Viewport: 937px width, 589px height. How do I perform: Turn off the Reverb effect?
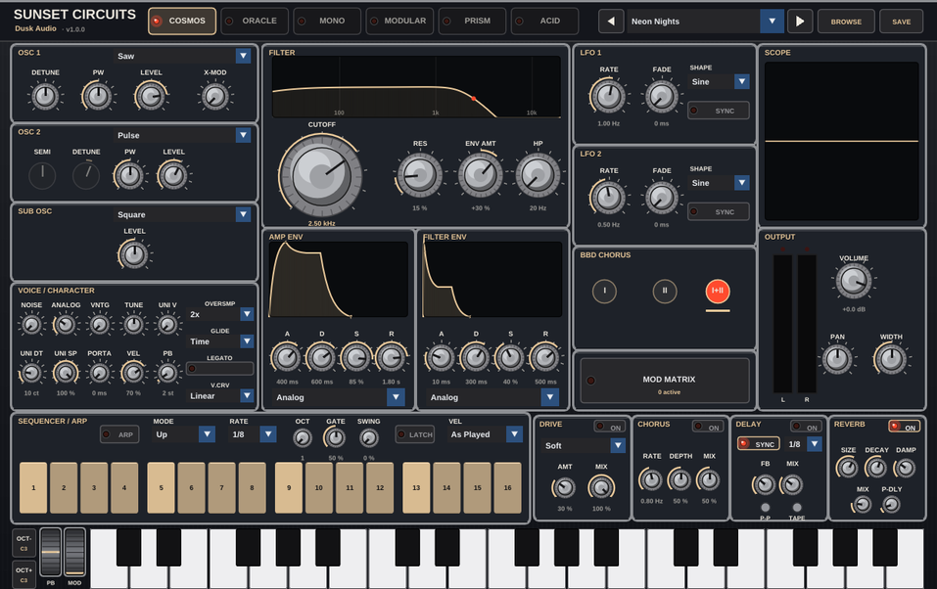click(904, 427)
